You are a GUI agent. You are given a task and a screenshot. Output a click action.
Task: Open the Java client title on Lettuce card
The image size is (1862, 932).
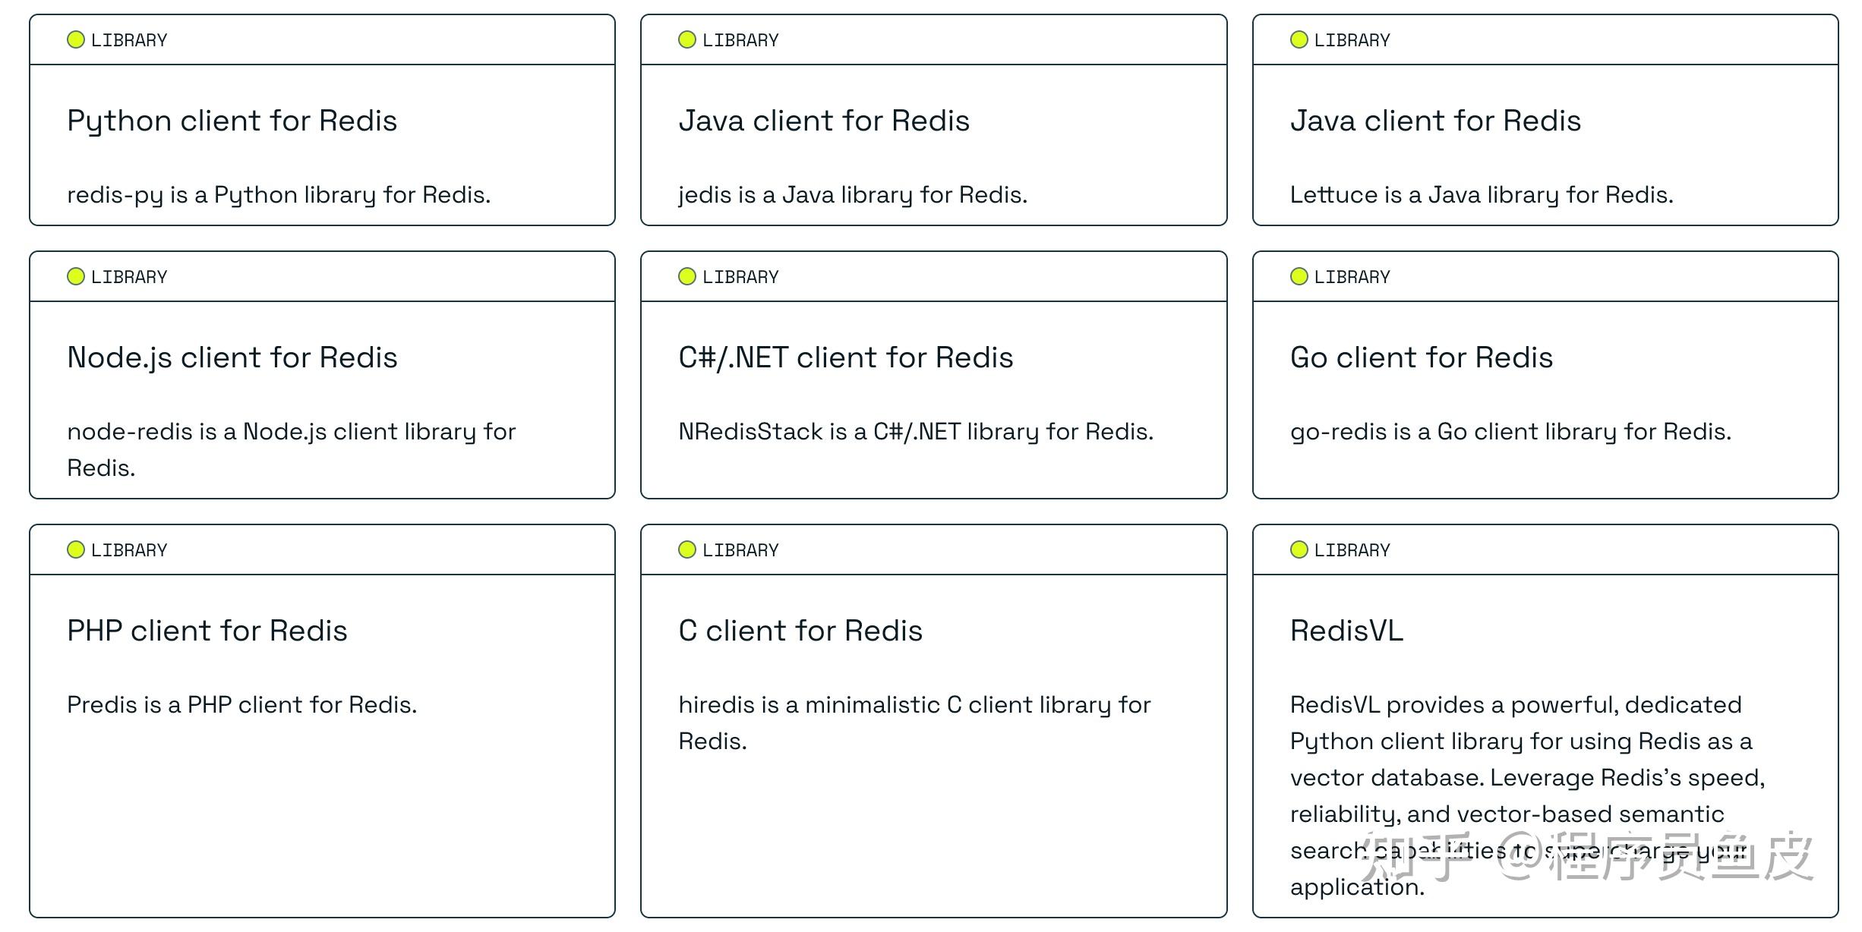coord(1435,121)
